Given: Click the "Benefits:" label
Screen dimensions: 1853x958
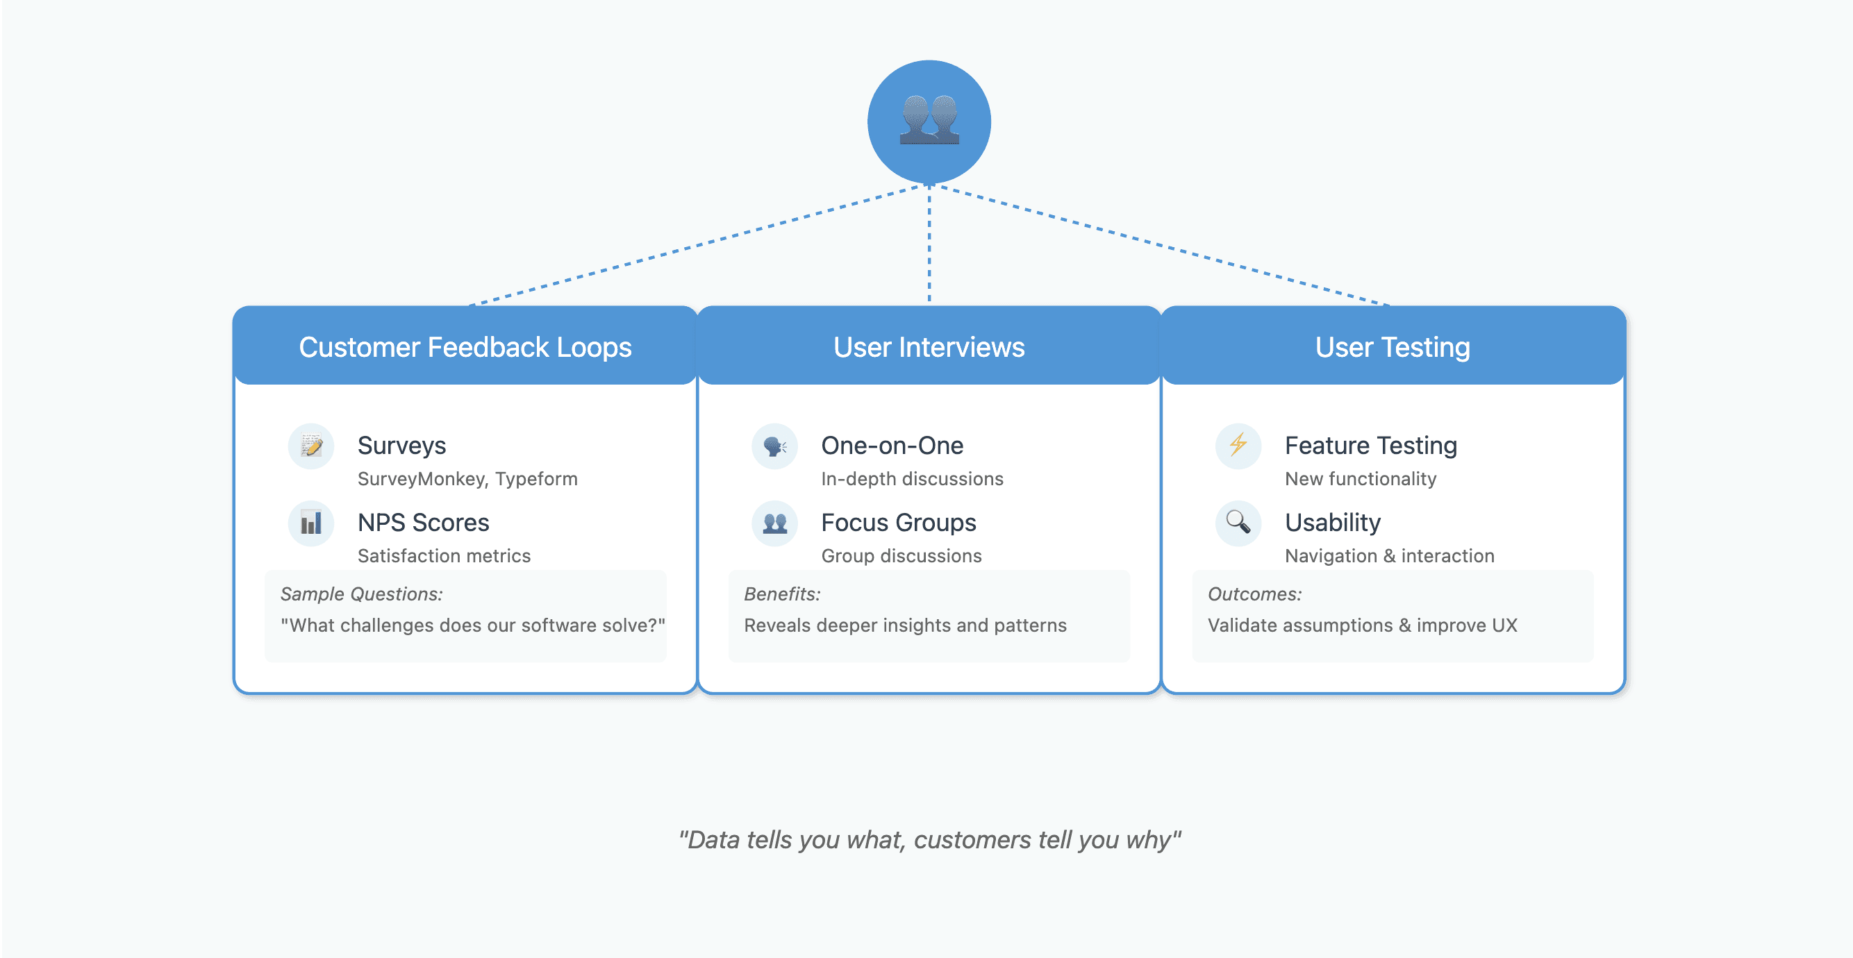Looking at the screenshot, I should tap(782, 594).
